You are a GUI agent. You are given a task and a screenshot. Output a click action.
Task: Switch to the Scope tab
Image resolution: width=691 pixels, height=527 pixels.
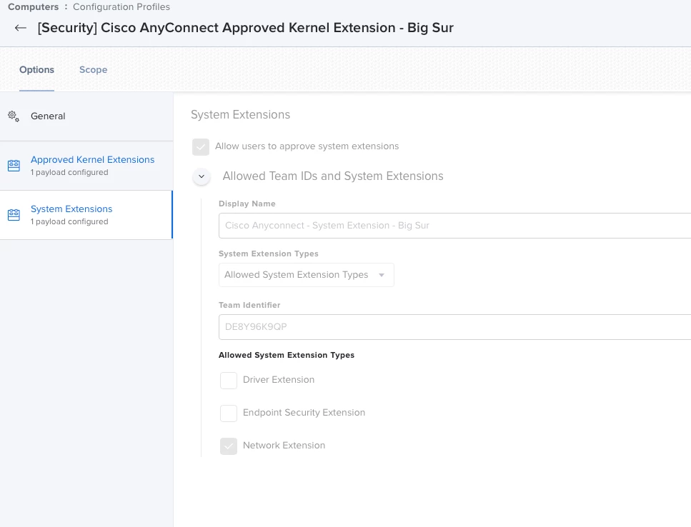[93, 69]
